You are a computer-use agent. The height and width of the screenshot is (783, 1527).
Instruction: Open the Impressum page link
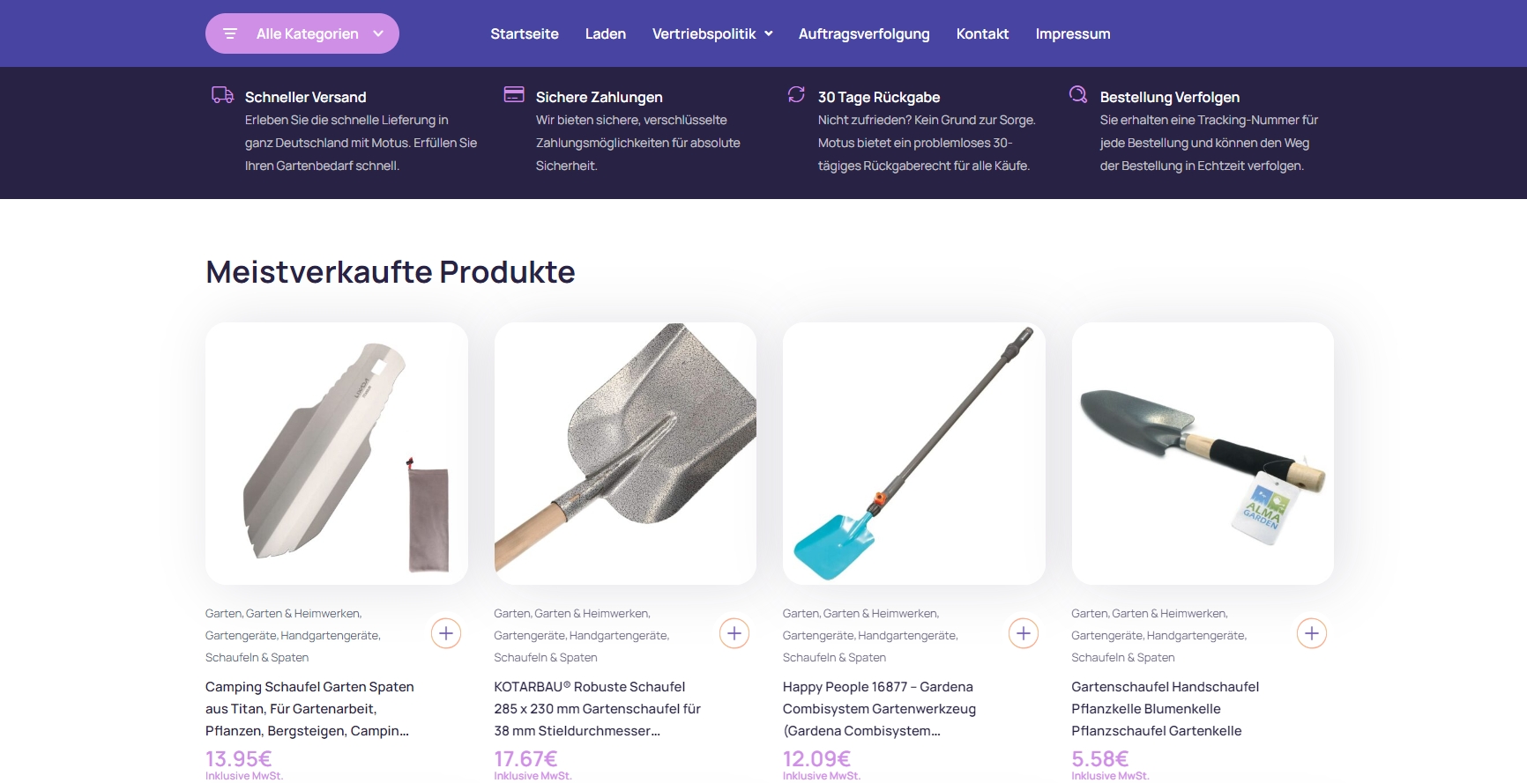(x=1073, y=33)
